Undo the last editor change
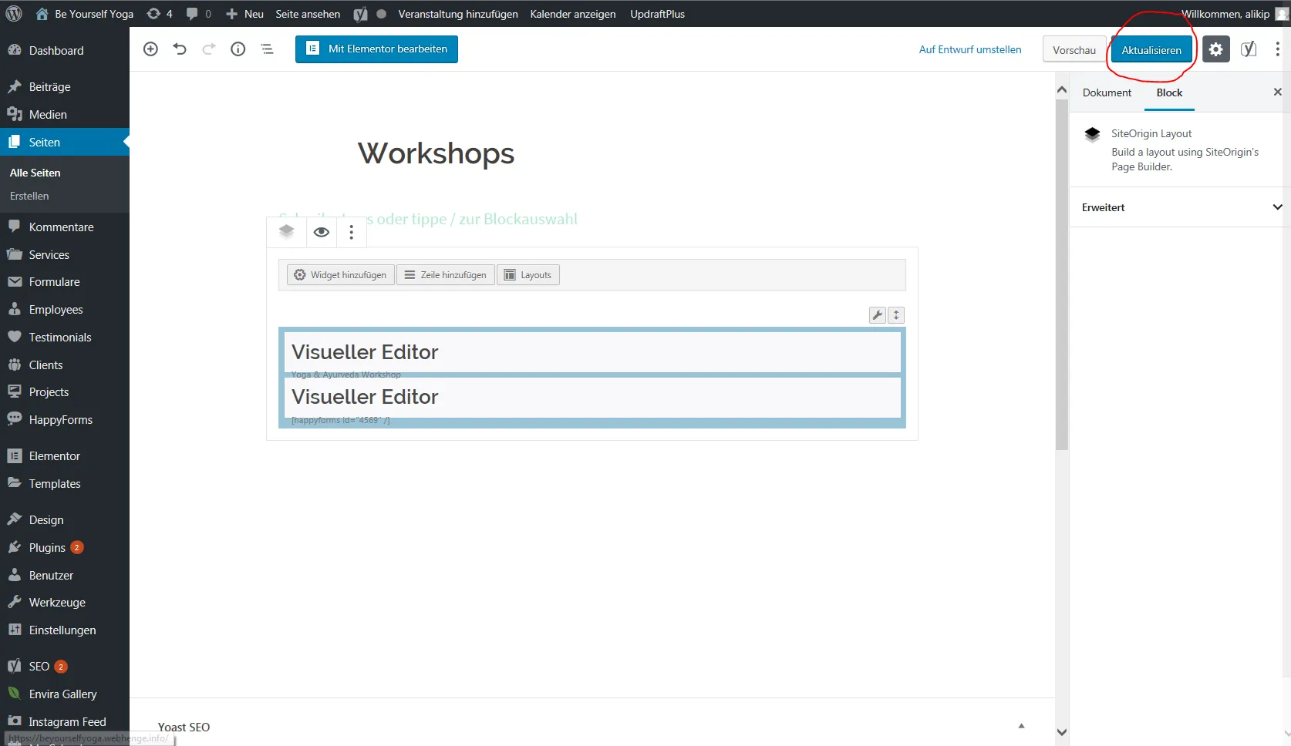Screen dimensions: 1291x746 pyautogui.click(x=180, y=49)
